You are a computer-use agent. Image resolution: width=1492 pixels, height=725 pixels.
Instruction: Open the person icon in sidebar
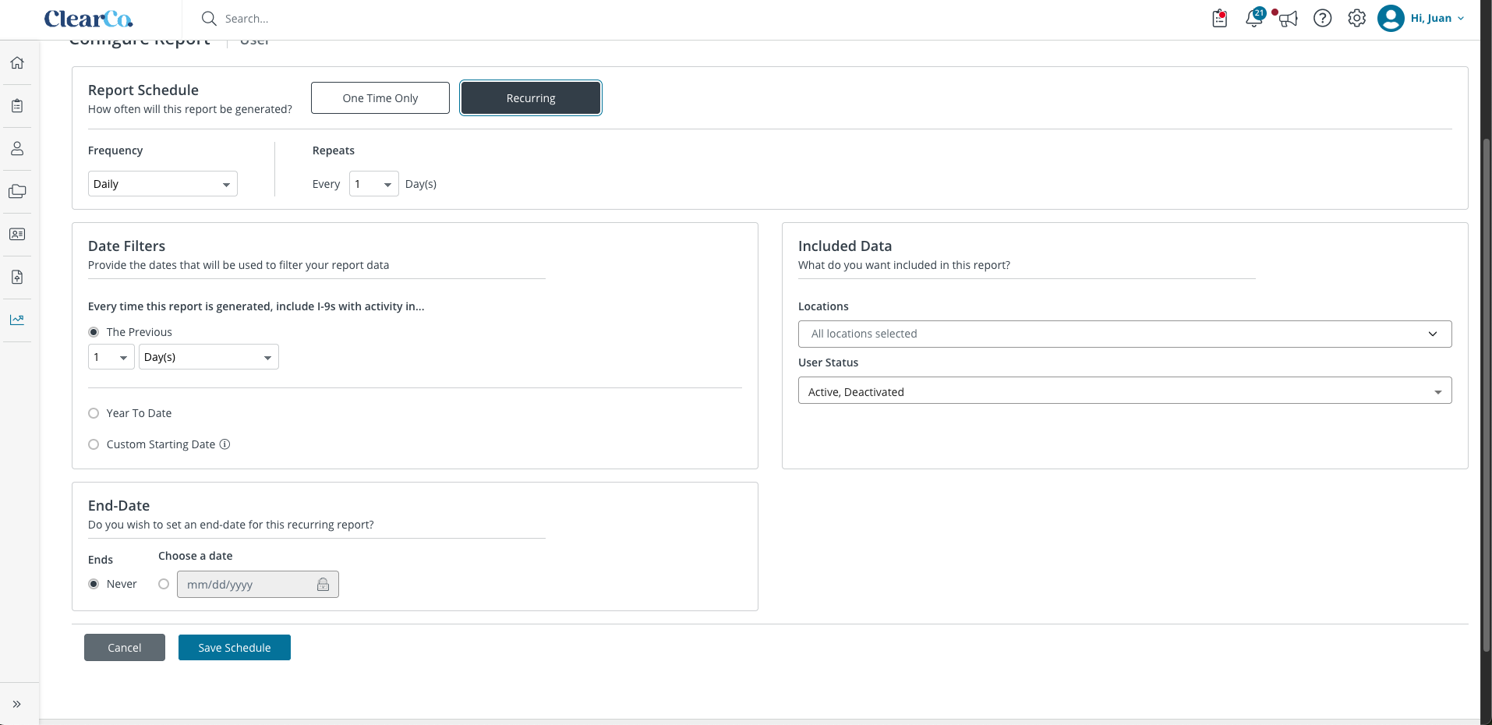pos(17,149)
